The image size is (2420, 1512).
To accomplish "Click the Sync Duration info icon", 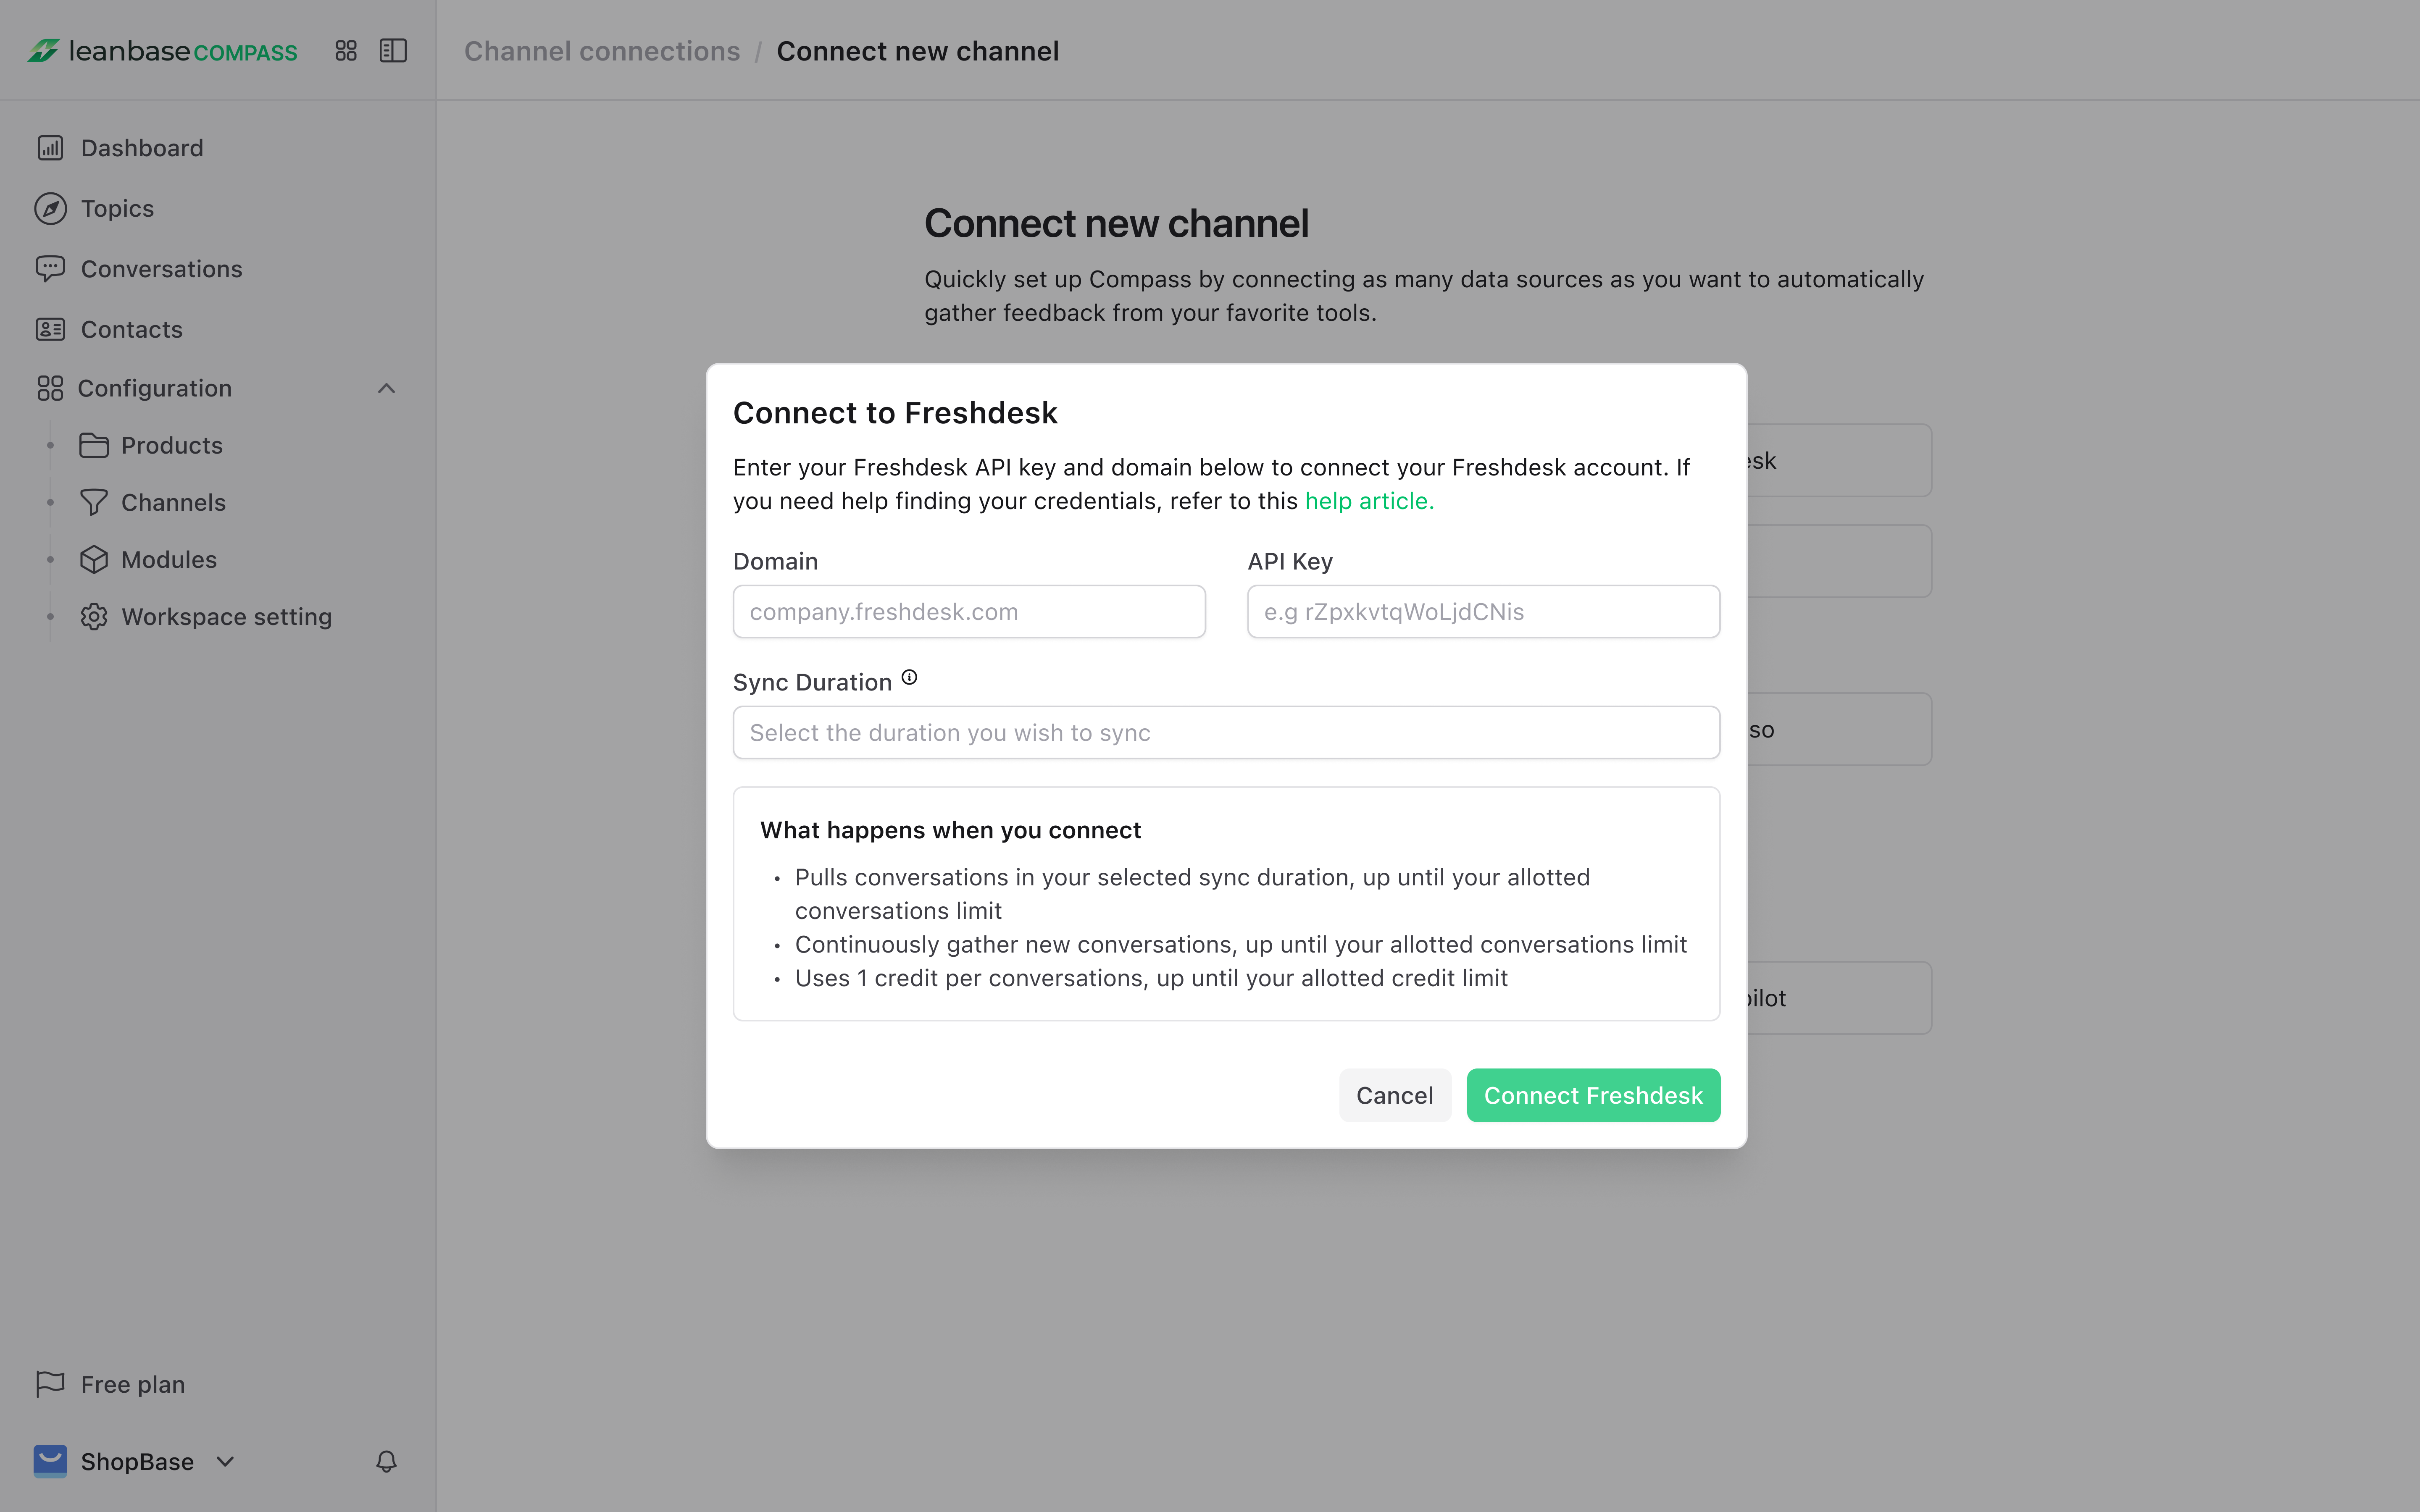I will pos(909,678).
